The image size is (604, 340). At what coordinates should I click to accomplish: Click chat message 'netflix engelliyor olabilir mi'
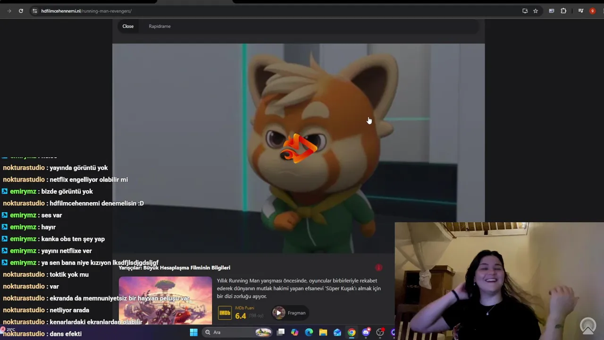[x=89, y=179]
